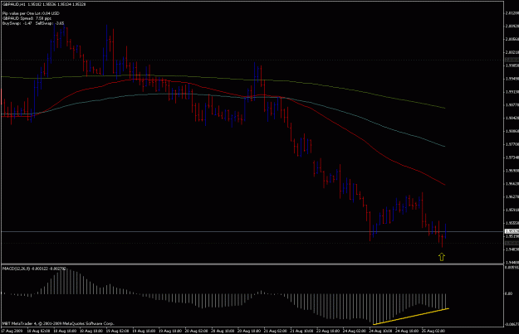Click the 0.00 level label on MACD scale

point(508,293)
